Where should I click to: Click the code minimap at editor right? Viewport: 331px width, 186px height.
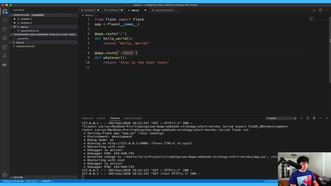pos(312,19)
